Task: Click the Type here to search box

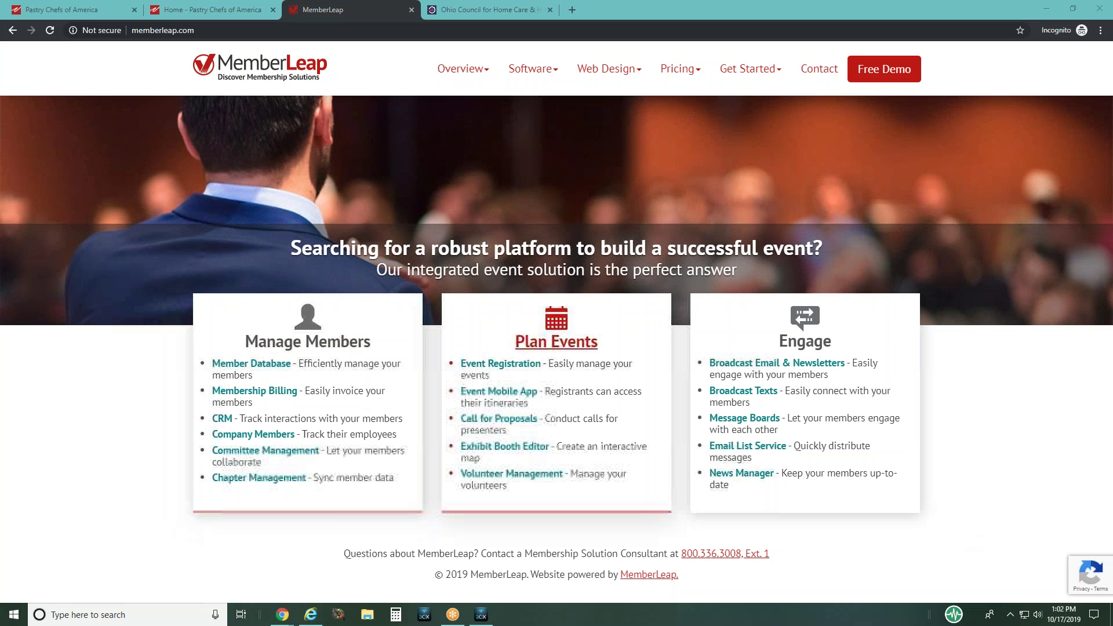Action: click(x=128, y=614)
